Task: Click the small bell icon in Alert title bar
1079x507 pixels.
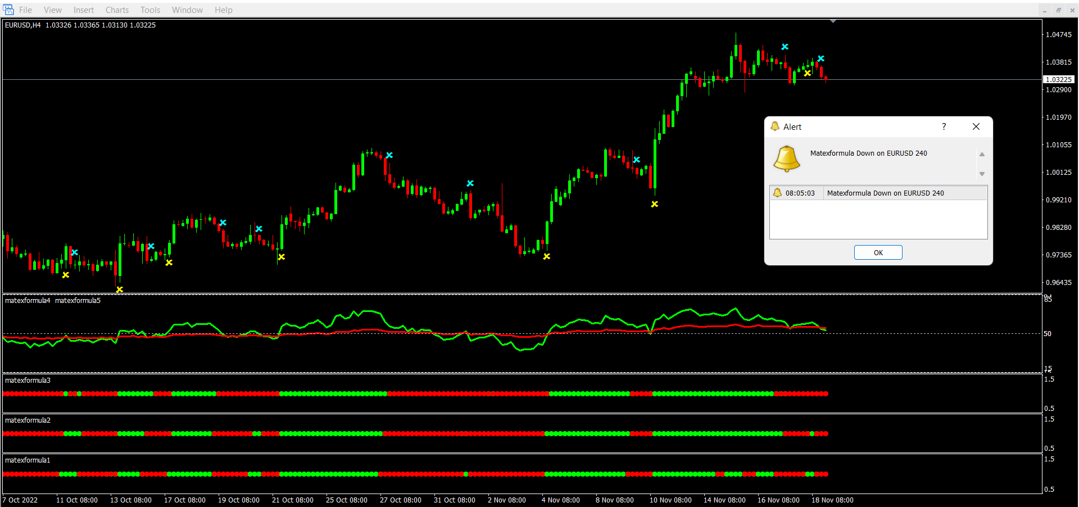Action: coord(775,126)
